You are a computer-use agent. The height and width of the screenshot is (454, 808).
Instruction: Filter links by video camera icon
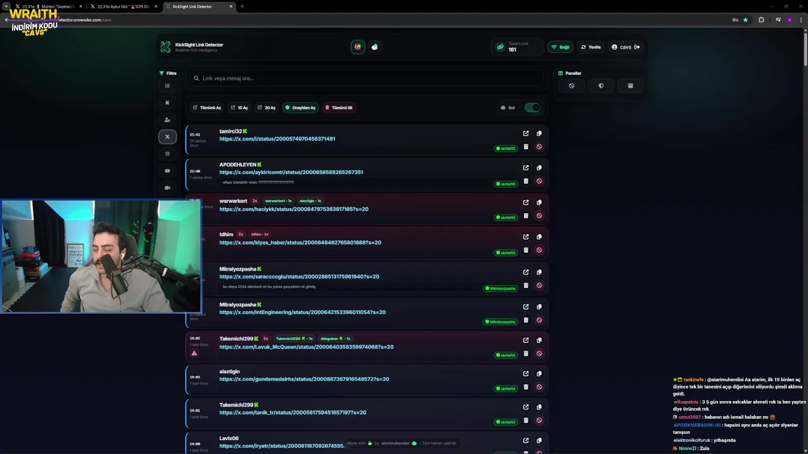pos(167,188)
